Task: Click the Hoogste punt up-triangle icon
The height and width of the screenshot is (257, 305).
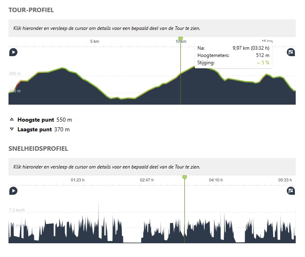Action: tap(12, 120)
